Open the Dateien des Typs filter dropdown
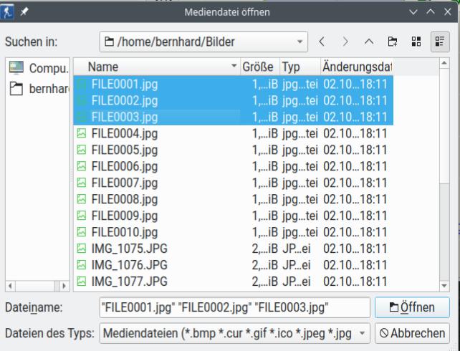Screen dimensions: 460x351 [234, 333]
